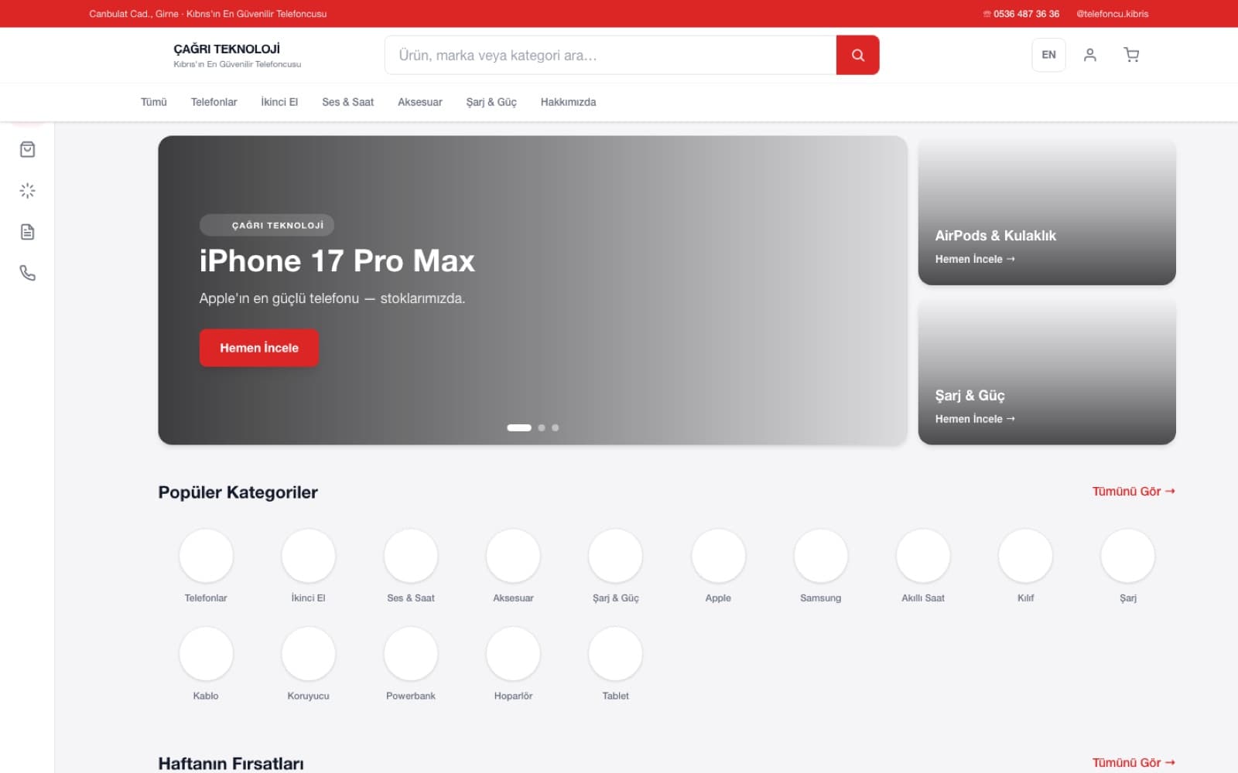Open the İkinci El menu item

click(279, 102)
